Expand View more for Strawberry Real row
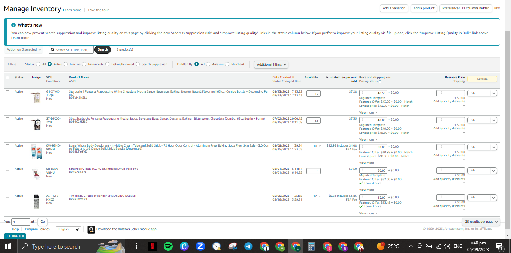 (368, 190)
